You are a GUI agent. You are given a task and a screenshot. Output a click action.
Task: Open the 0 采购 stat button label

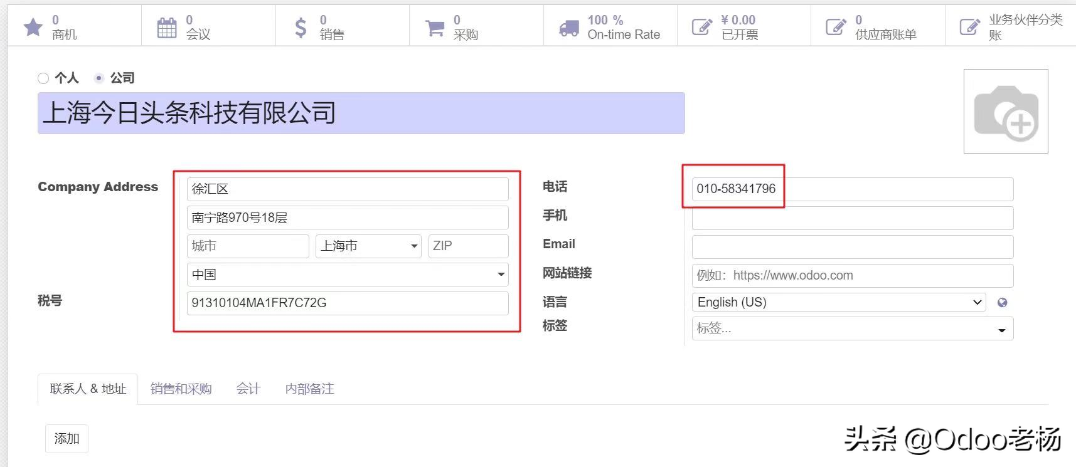[x=466, y=28]
